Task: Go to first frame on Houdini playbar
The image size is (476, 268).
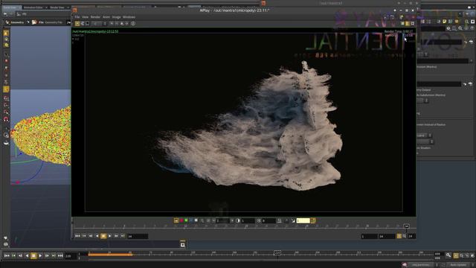Action: (x=7, y=256)
